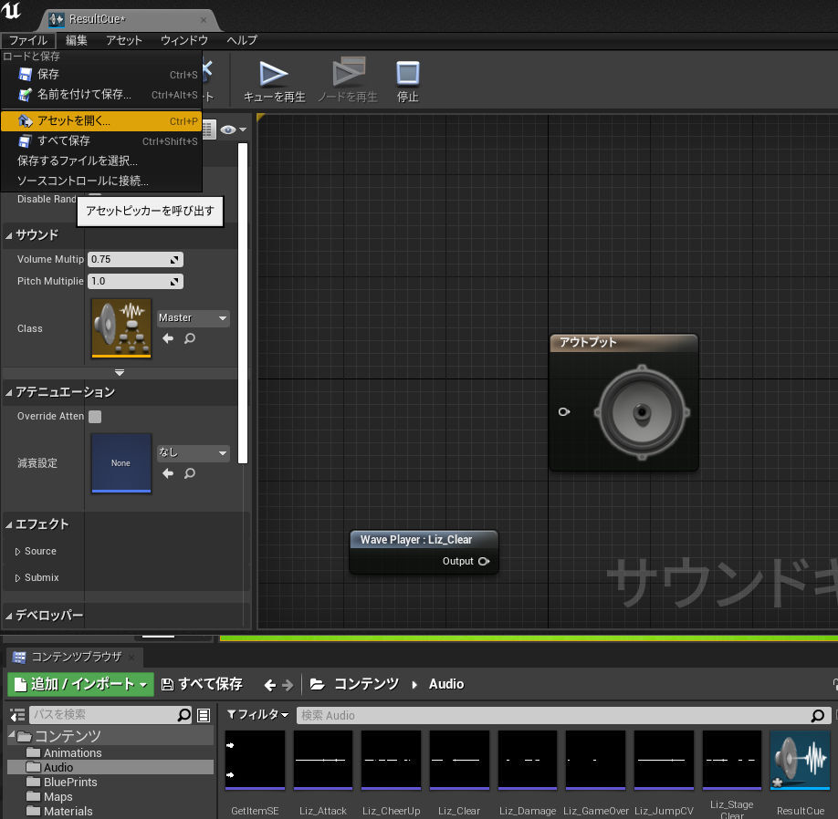Enable the Override Attenuation checkbox

coord(95,417)
